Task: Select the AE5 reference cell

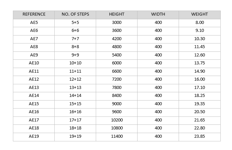Action: [x=34, y=23]
